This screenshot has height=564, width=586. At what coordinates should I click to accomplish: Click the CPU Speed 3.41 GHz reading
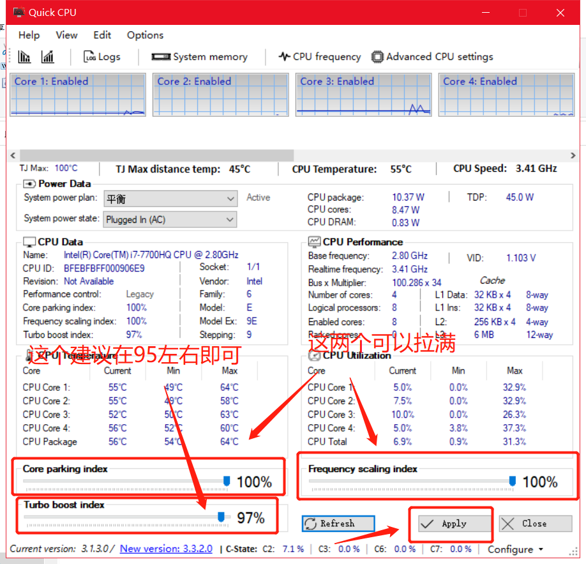coord(536,168)
